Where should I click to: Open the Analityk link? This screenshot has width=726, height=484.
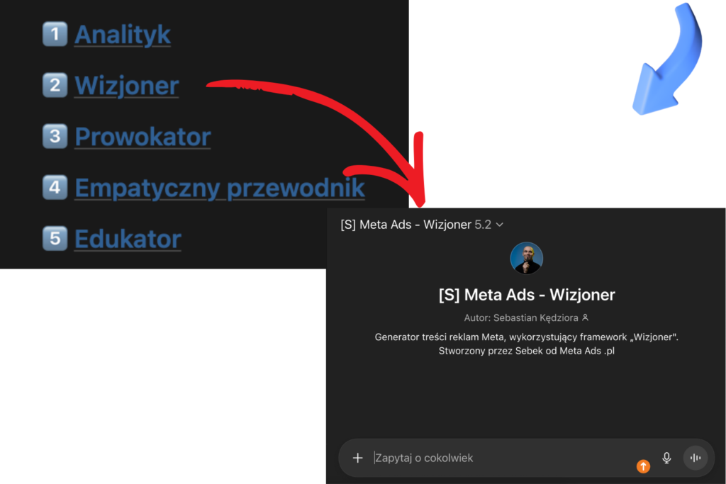[x=123, y=35]
